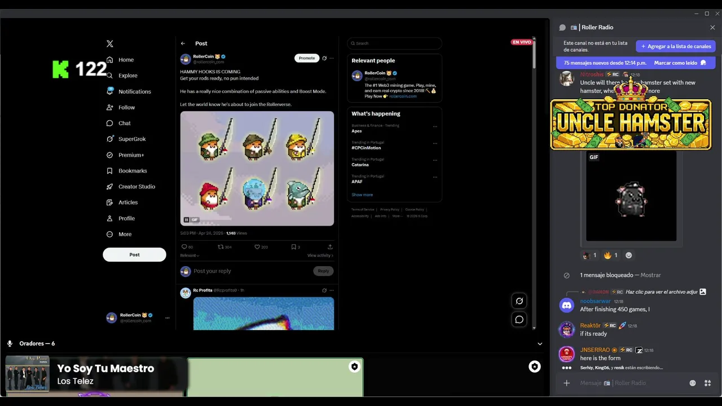This screenshot has height=406, width=722.
Task: Bookmark the post with the bookmark icon
Action: pos(293,247)
